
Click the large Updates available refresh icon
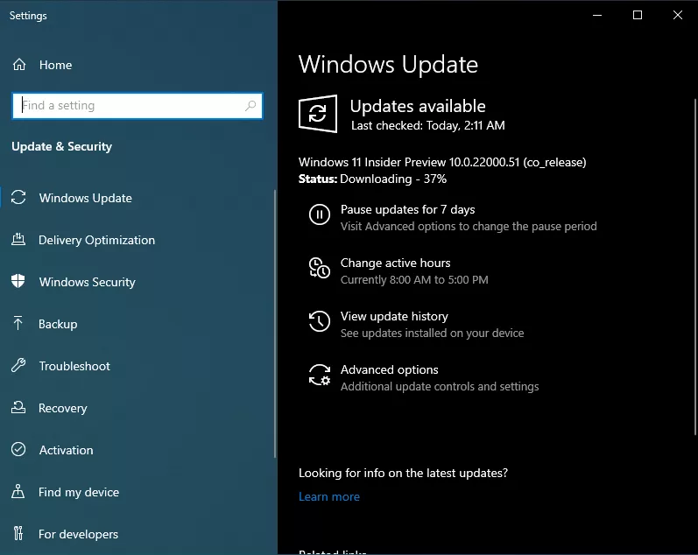point(318,114)
